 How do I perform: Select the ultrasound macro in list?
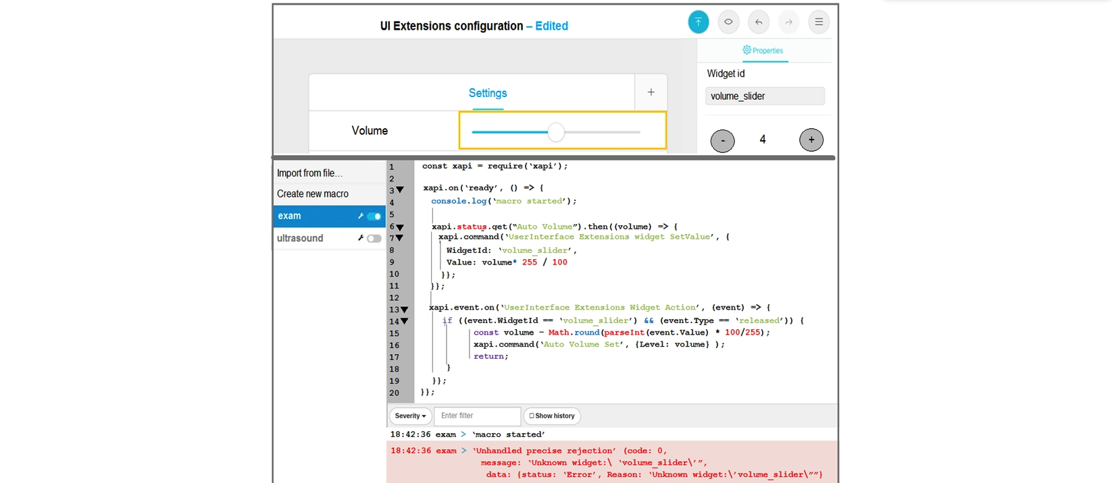pos(329,238)
